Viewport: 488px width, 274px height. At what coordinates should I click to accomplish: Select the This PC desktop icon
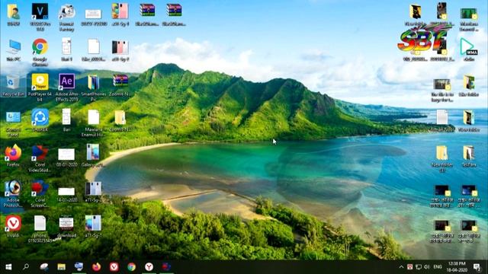[x=14, y=49]
